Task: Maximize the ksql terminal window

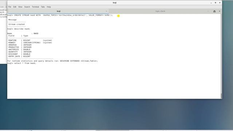Action: click(x=216, y=3)
